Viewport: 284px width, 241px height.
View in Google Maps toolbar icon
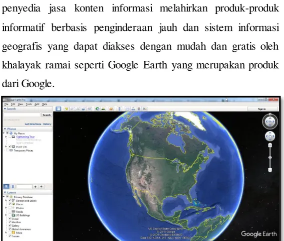pyautogui.click(x=145, y=109)
